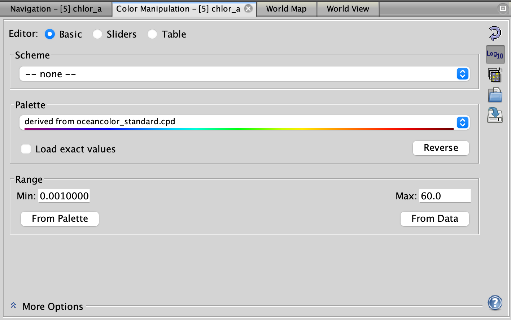This screenshot has height=320, width=511.
Task: Switch editor to Table mode
Action: pos(152,34)
